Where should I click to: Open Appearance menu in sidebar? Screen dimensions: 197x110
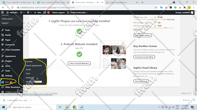coord(10,56)
